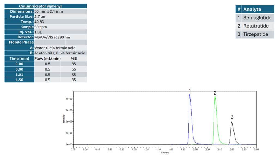Click the Mobile Phase header row
Screen dimensions: 279x158
tap(19, 42)
